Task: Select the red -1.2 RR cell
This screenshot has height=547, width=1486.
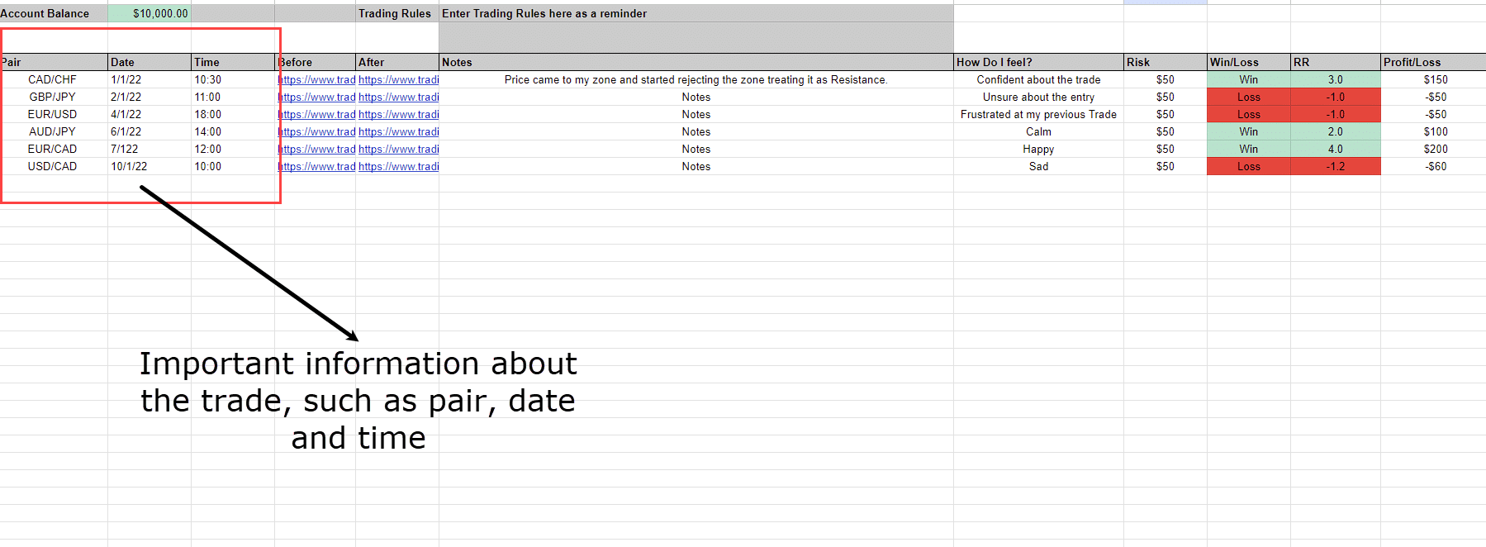Action: 1335,167
